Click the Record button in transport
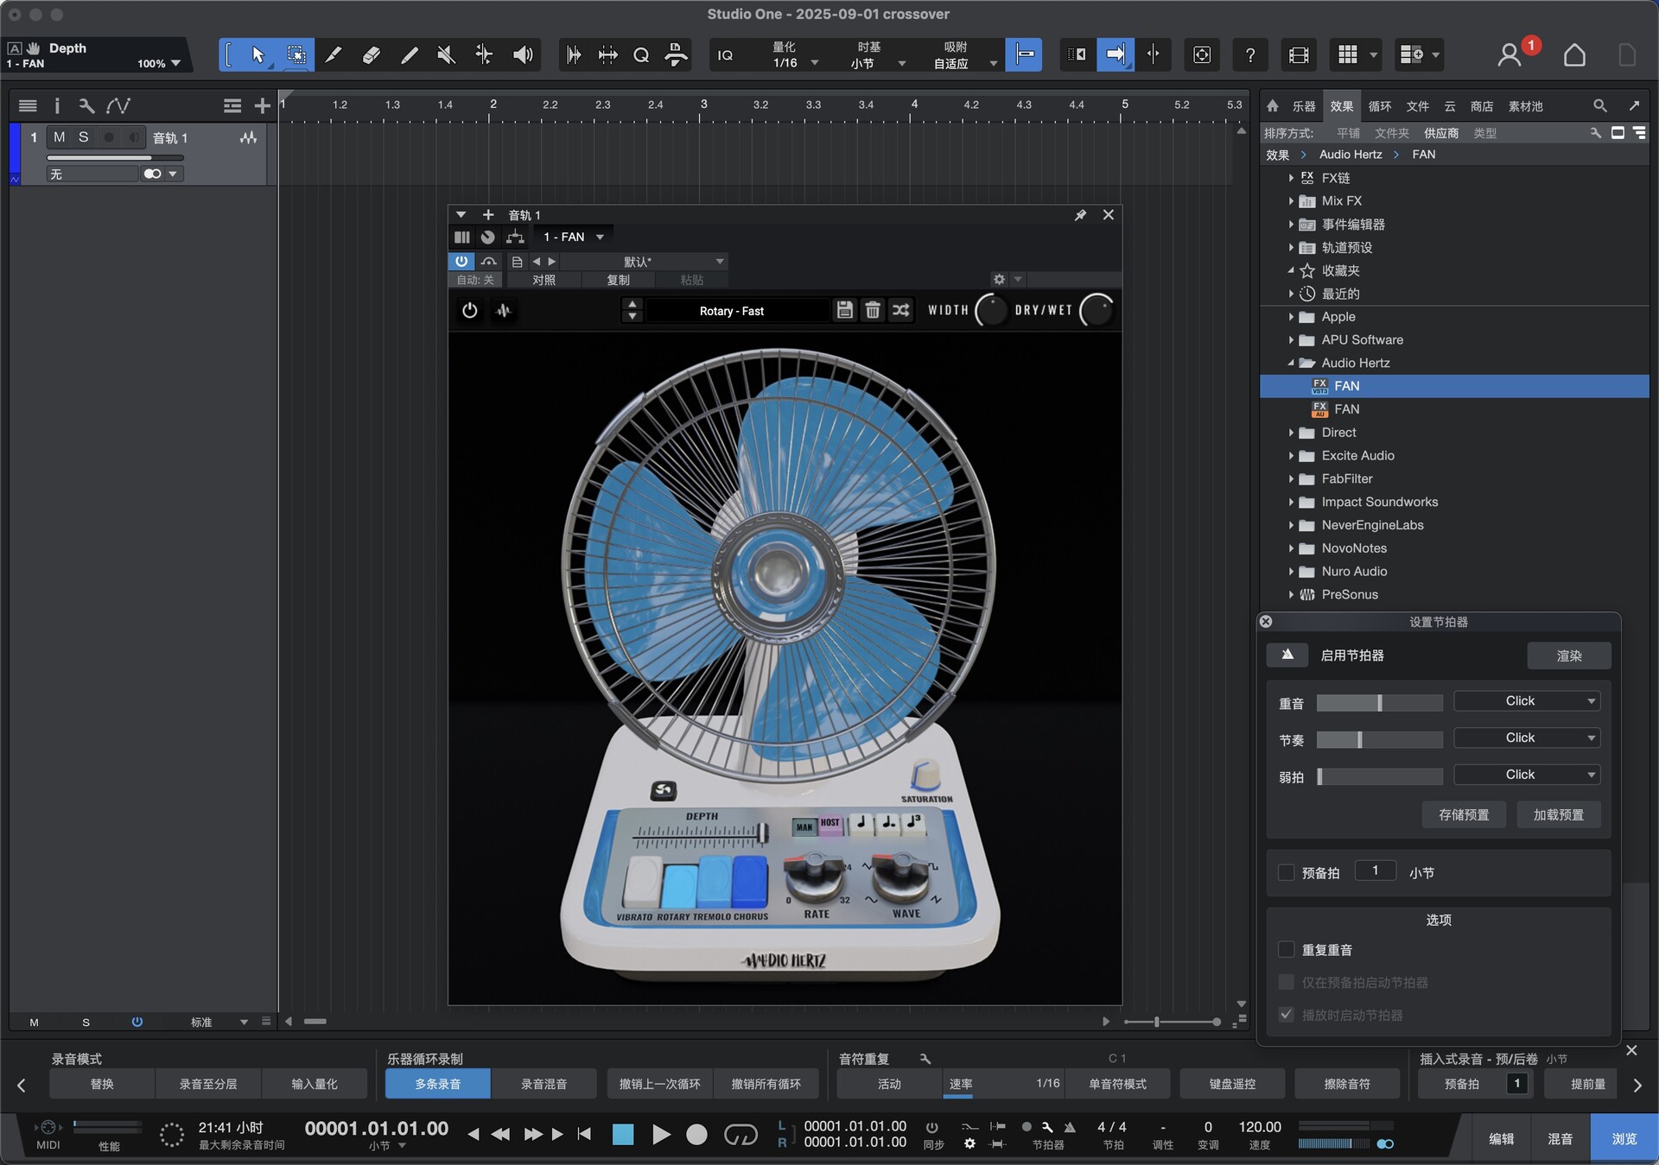This screenshot has width=1659, height=1165. 696,1134
